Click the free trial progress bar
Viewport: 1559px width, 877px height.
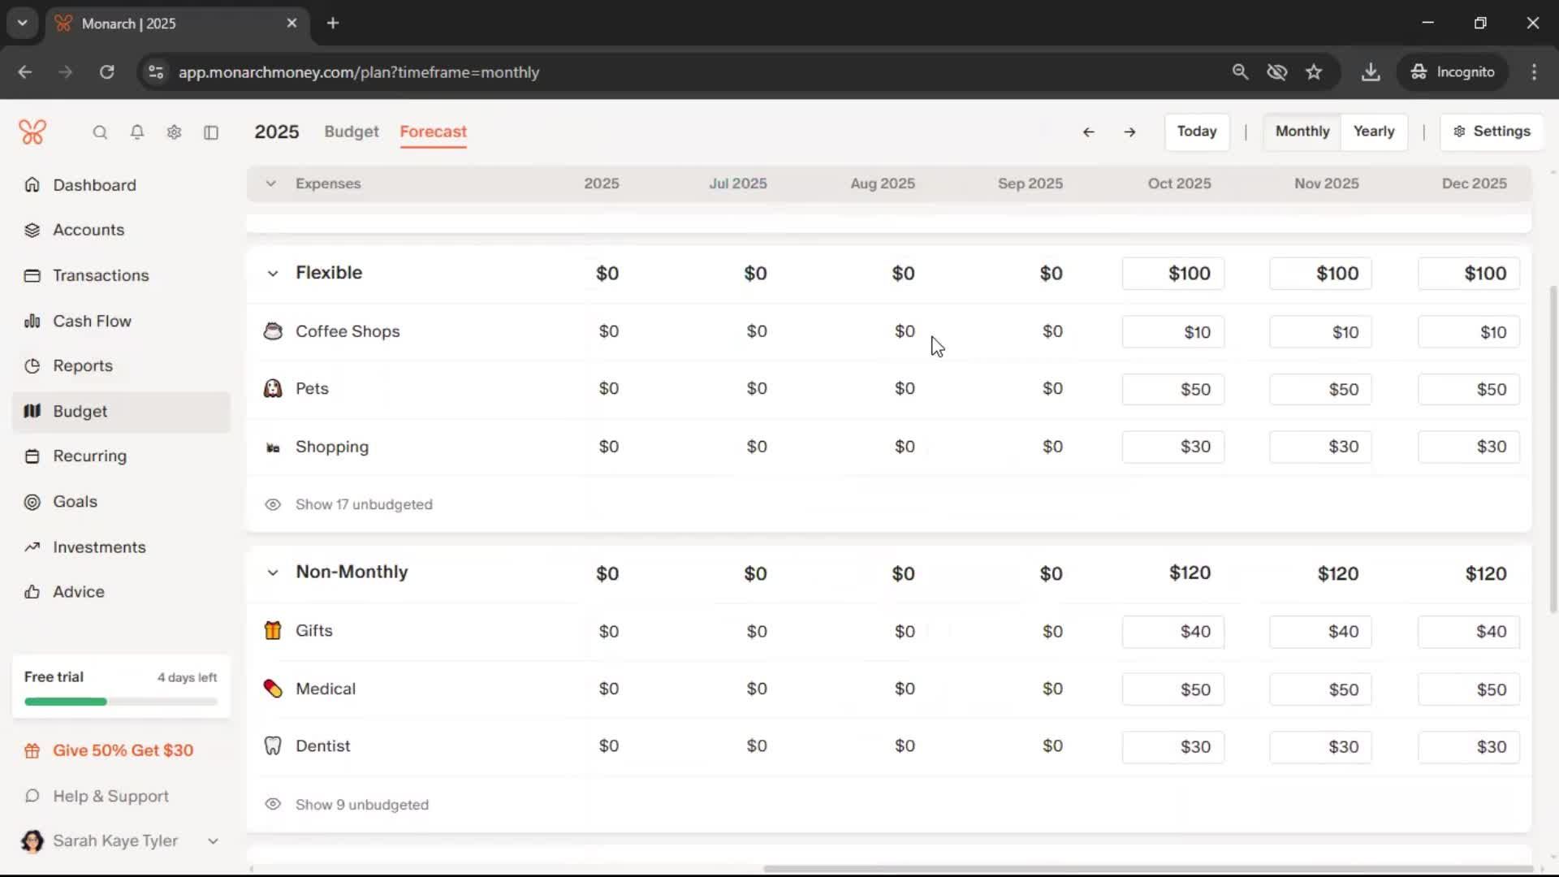(121, 702)
